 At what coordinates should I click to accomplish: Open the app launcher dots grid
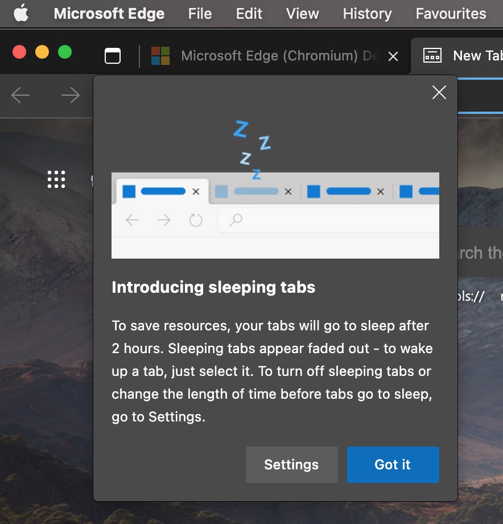pos(56,179)
